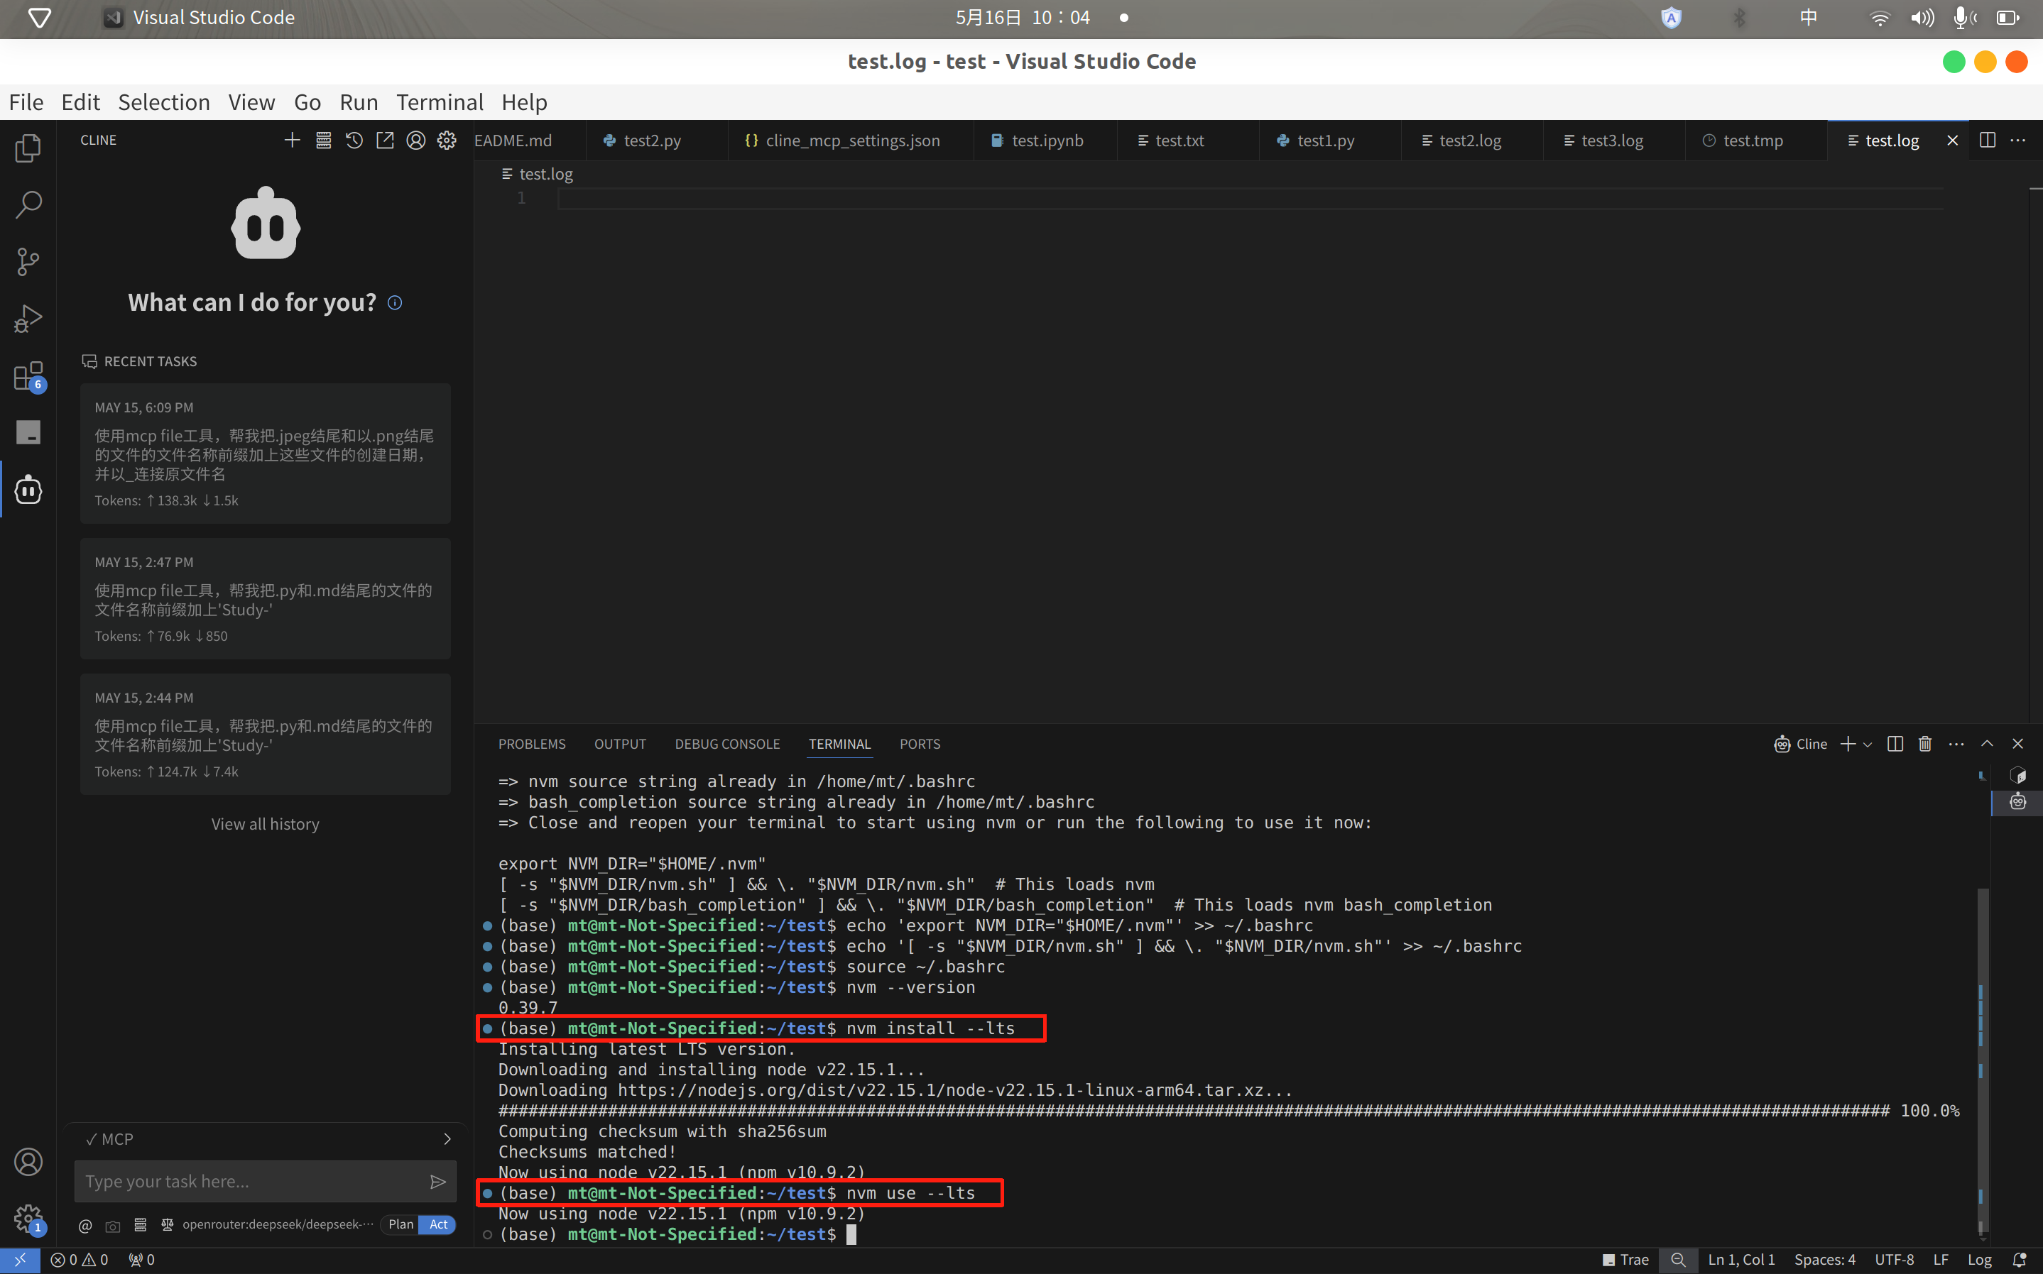Expand the MCP section chevron
Screen dimensions: 2043x1274
click(447, 1139)
